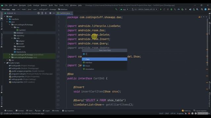This screenshot has width=211, height=118.
Task: Open the Navigate menu
Action: [22, 5]
